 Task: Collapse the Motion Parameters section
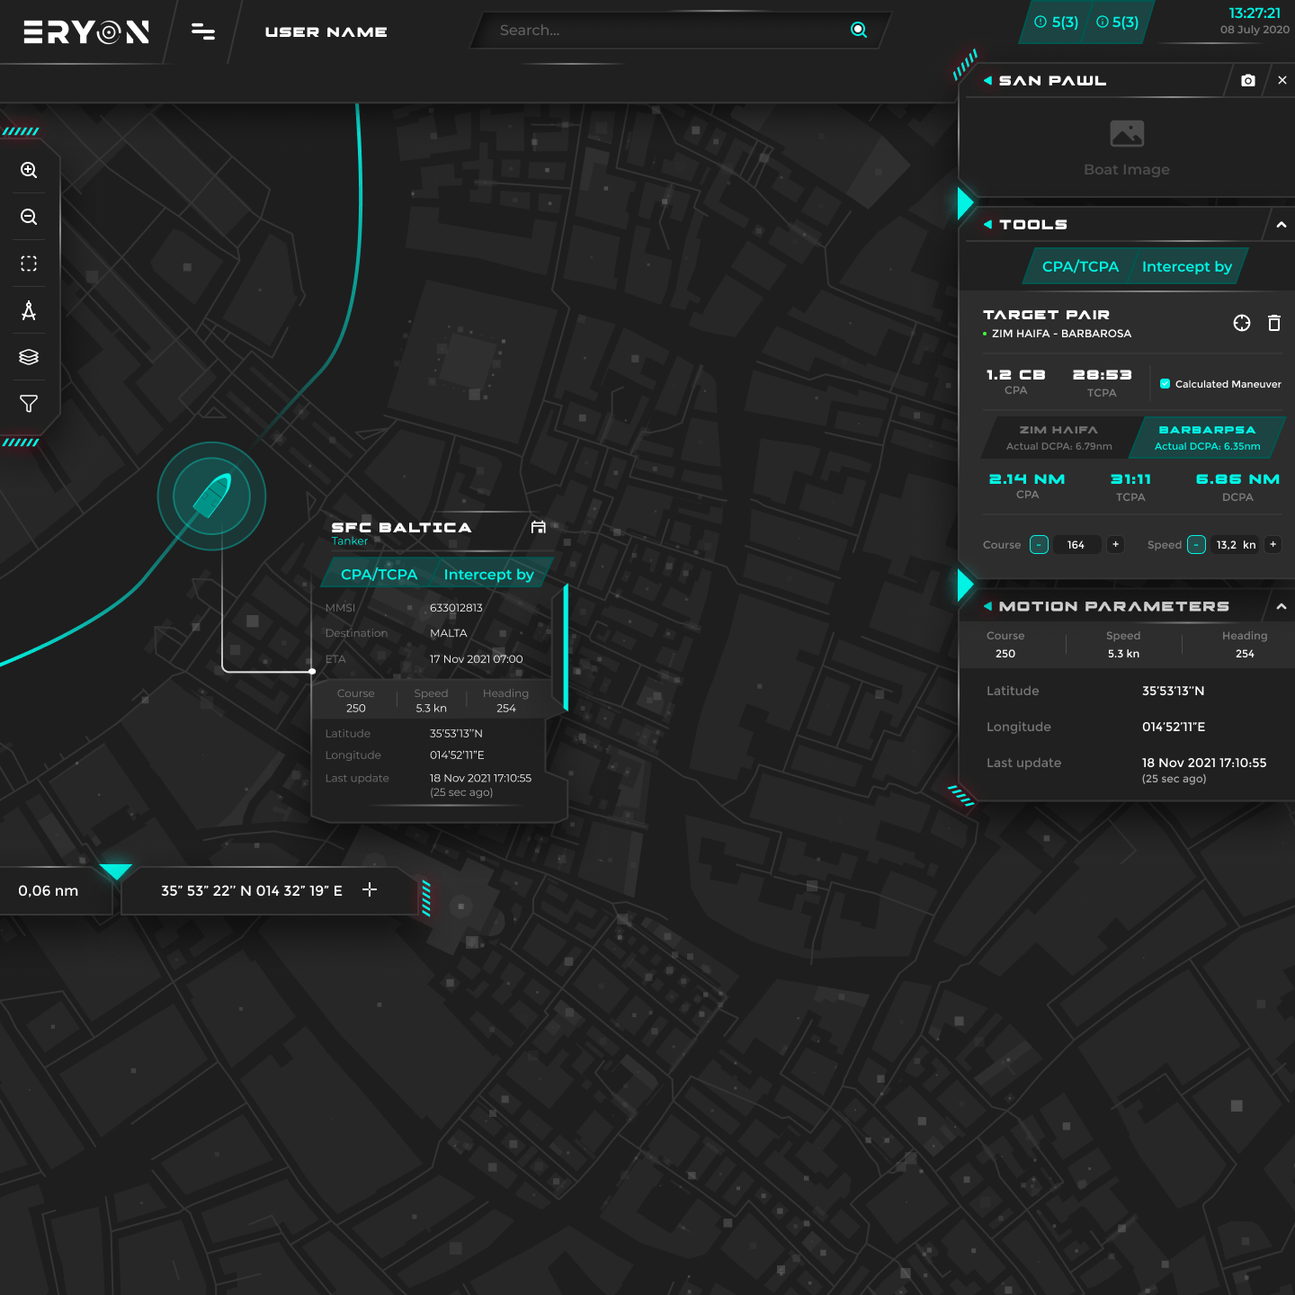click(x=1281, y=607)
